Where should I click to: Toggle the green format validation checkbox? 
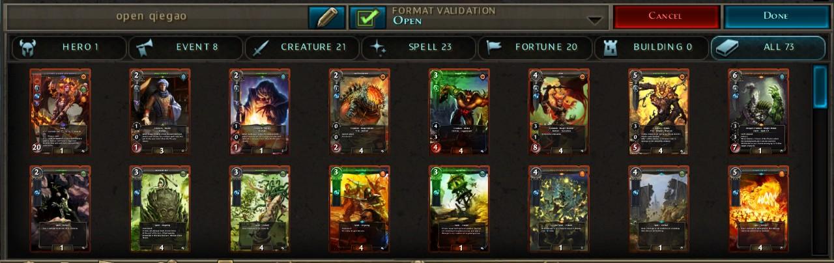pyautogui.click(x=367, y=18)
